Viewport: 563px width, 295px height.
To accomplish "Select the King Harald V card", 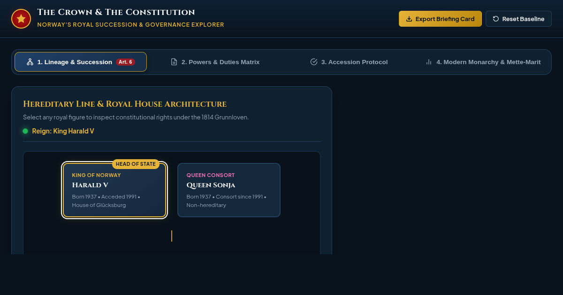I will (x=114, y=190).
